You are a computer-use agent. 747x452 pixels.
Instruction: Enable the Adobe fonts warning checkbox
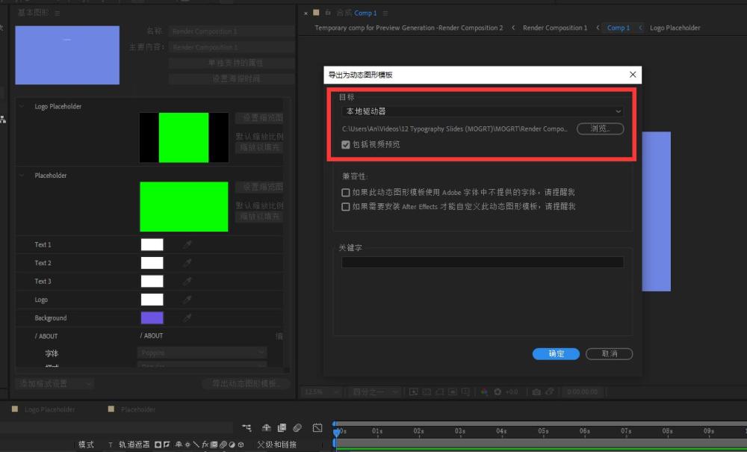(346, 193)
